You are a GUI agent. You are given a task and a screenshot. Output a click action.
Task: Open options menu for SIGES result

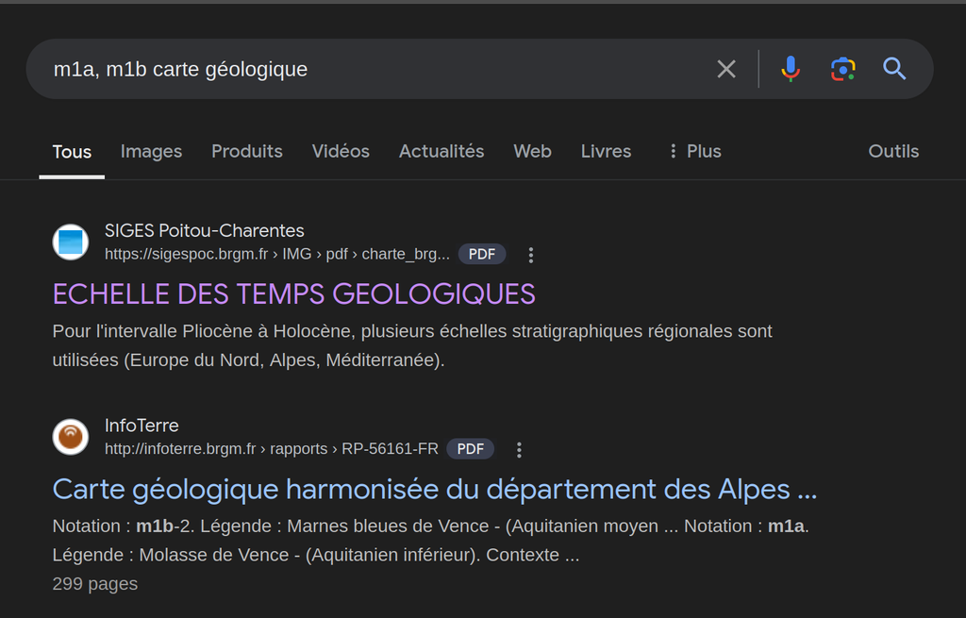click(x=531, y=255)
